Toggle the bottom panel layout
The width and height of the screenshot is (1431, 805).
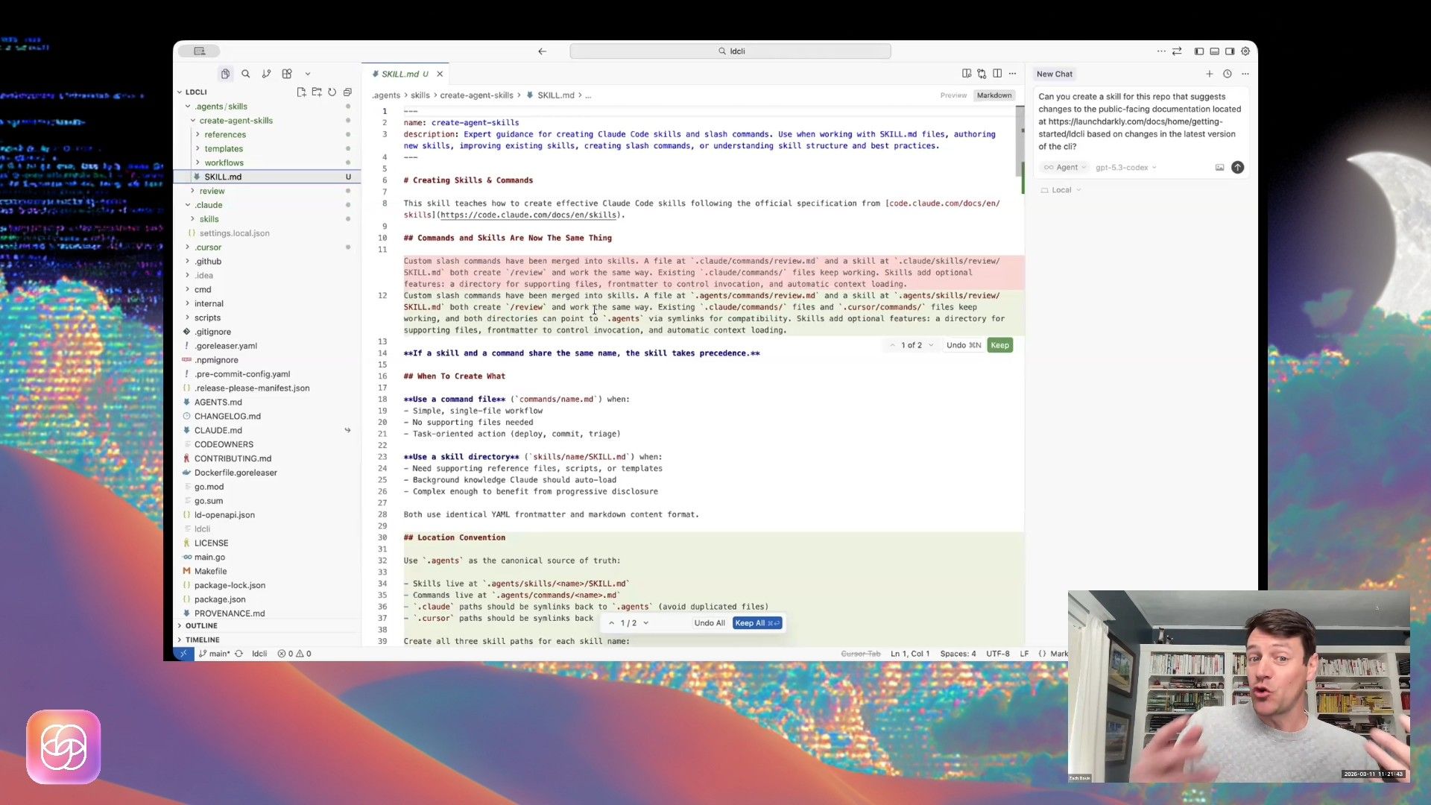[1214, 51]
